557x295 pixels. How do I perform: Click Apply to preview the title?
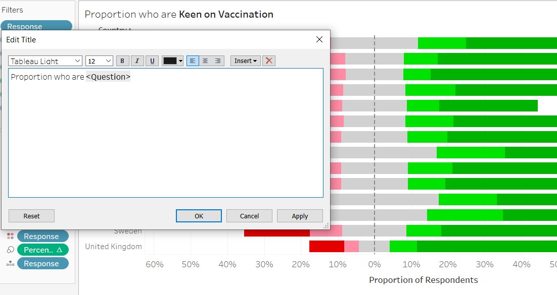tap(300, 215)
